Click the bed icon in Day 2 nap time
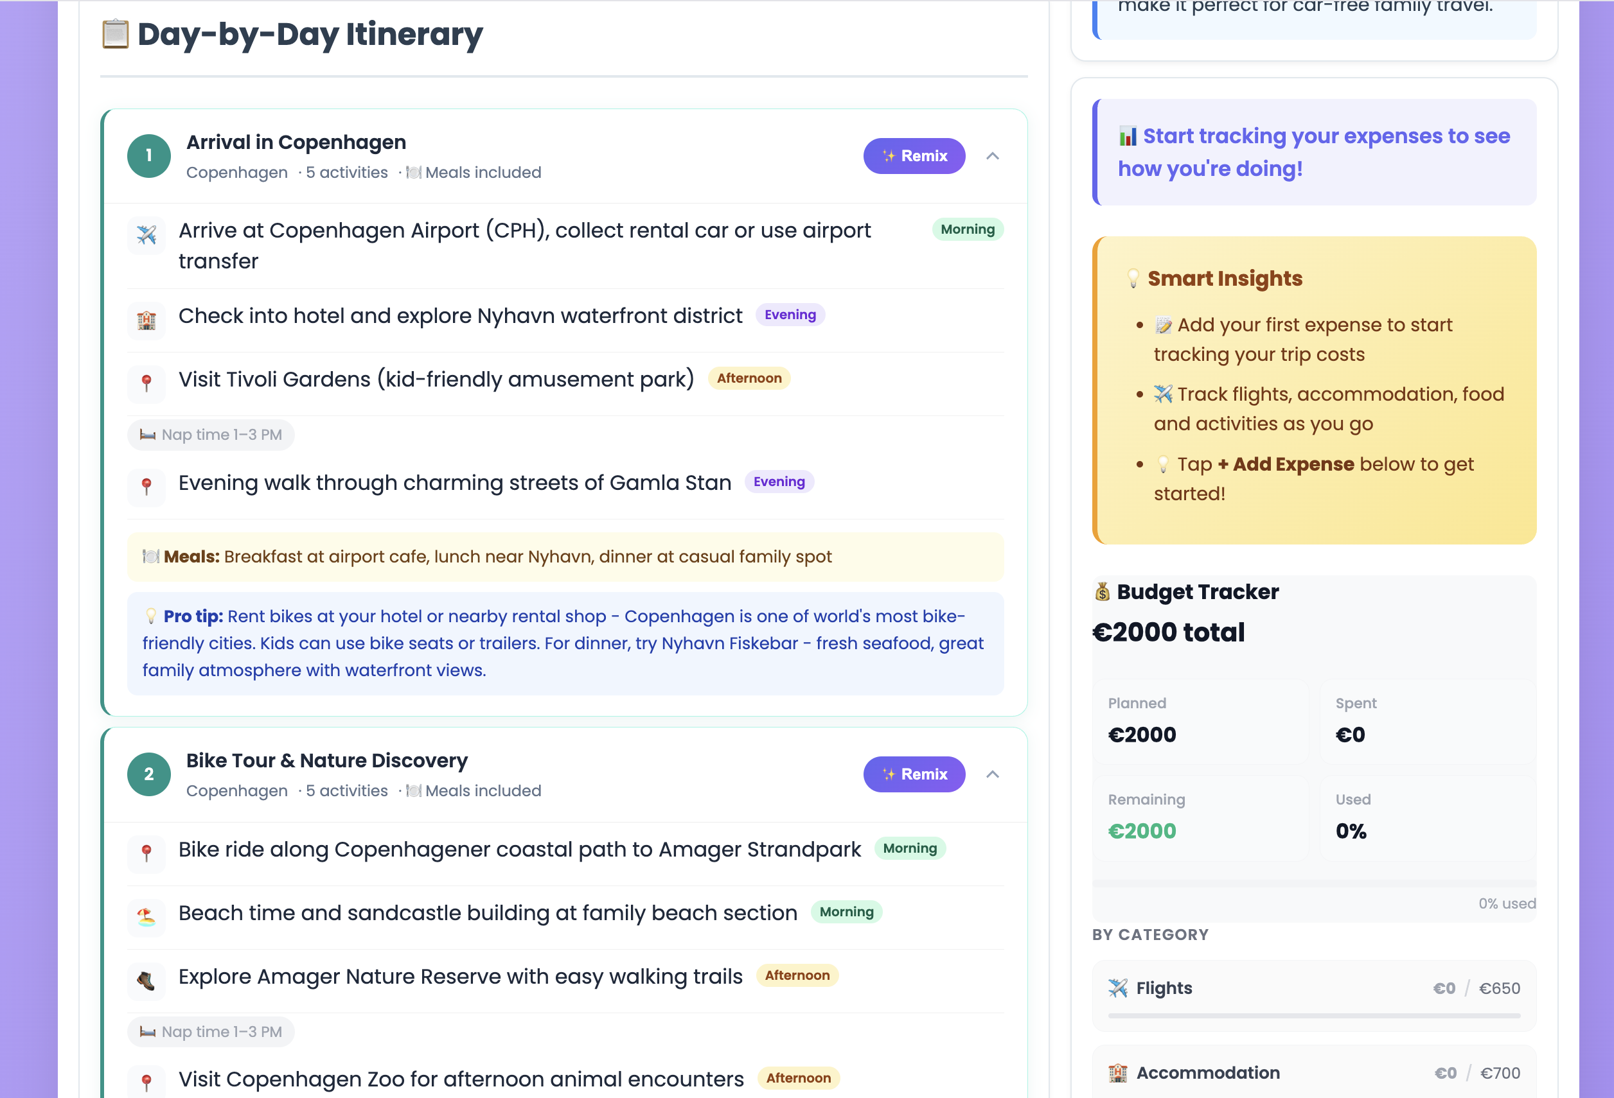Screen dimensions: 1614x1098 click(x=148, y=1032)
